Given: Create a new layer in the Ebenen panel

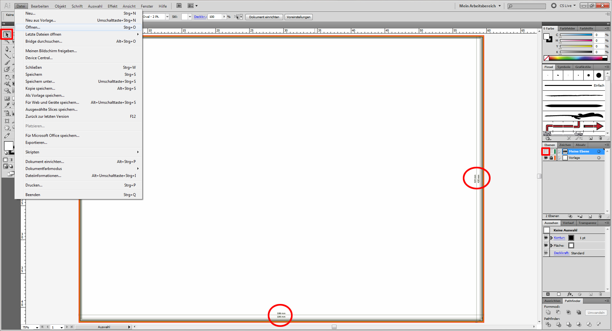Looking at the screenshot, I should pyautogui.click(x=590, y=216).
